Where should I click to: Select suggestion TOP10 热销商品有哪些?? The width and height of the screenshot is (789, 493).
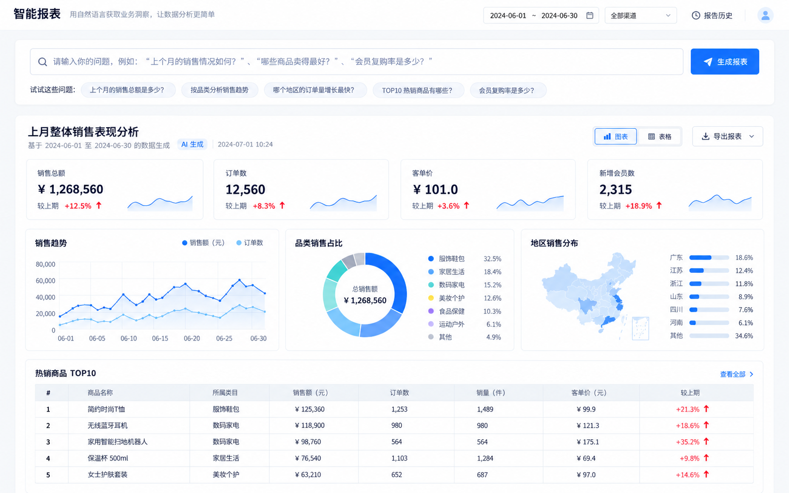[x=418, y=90]
